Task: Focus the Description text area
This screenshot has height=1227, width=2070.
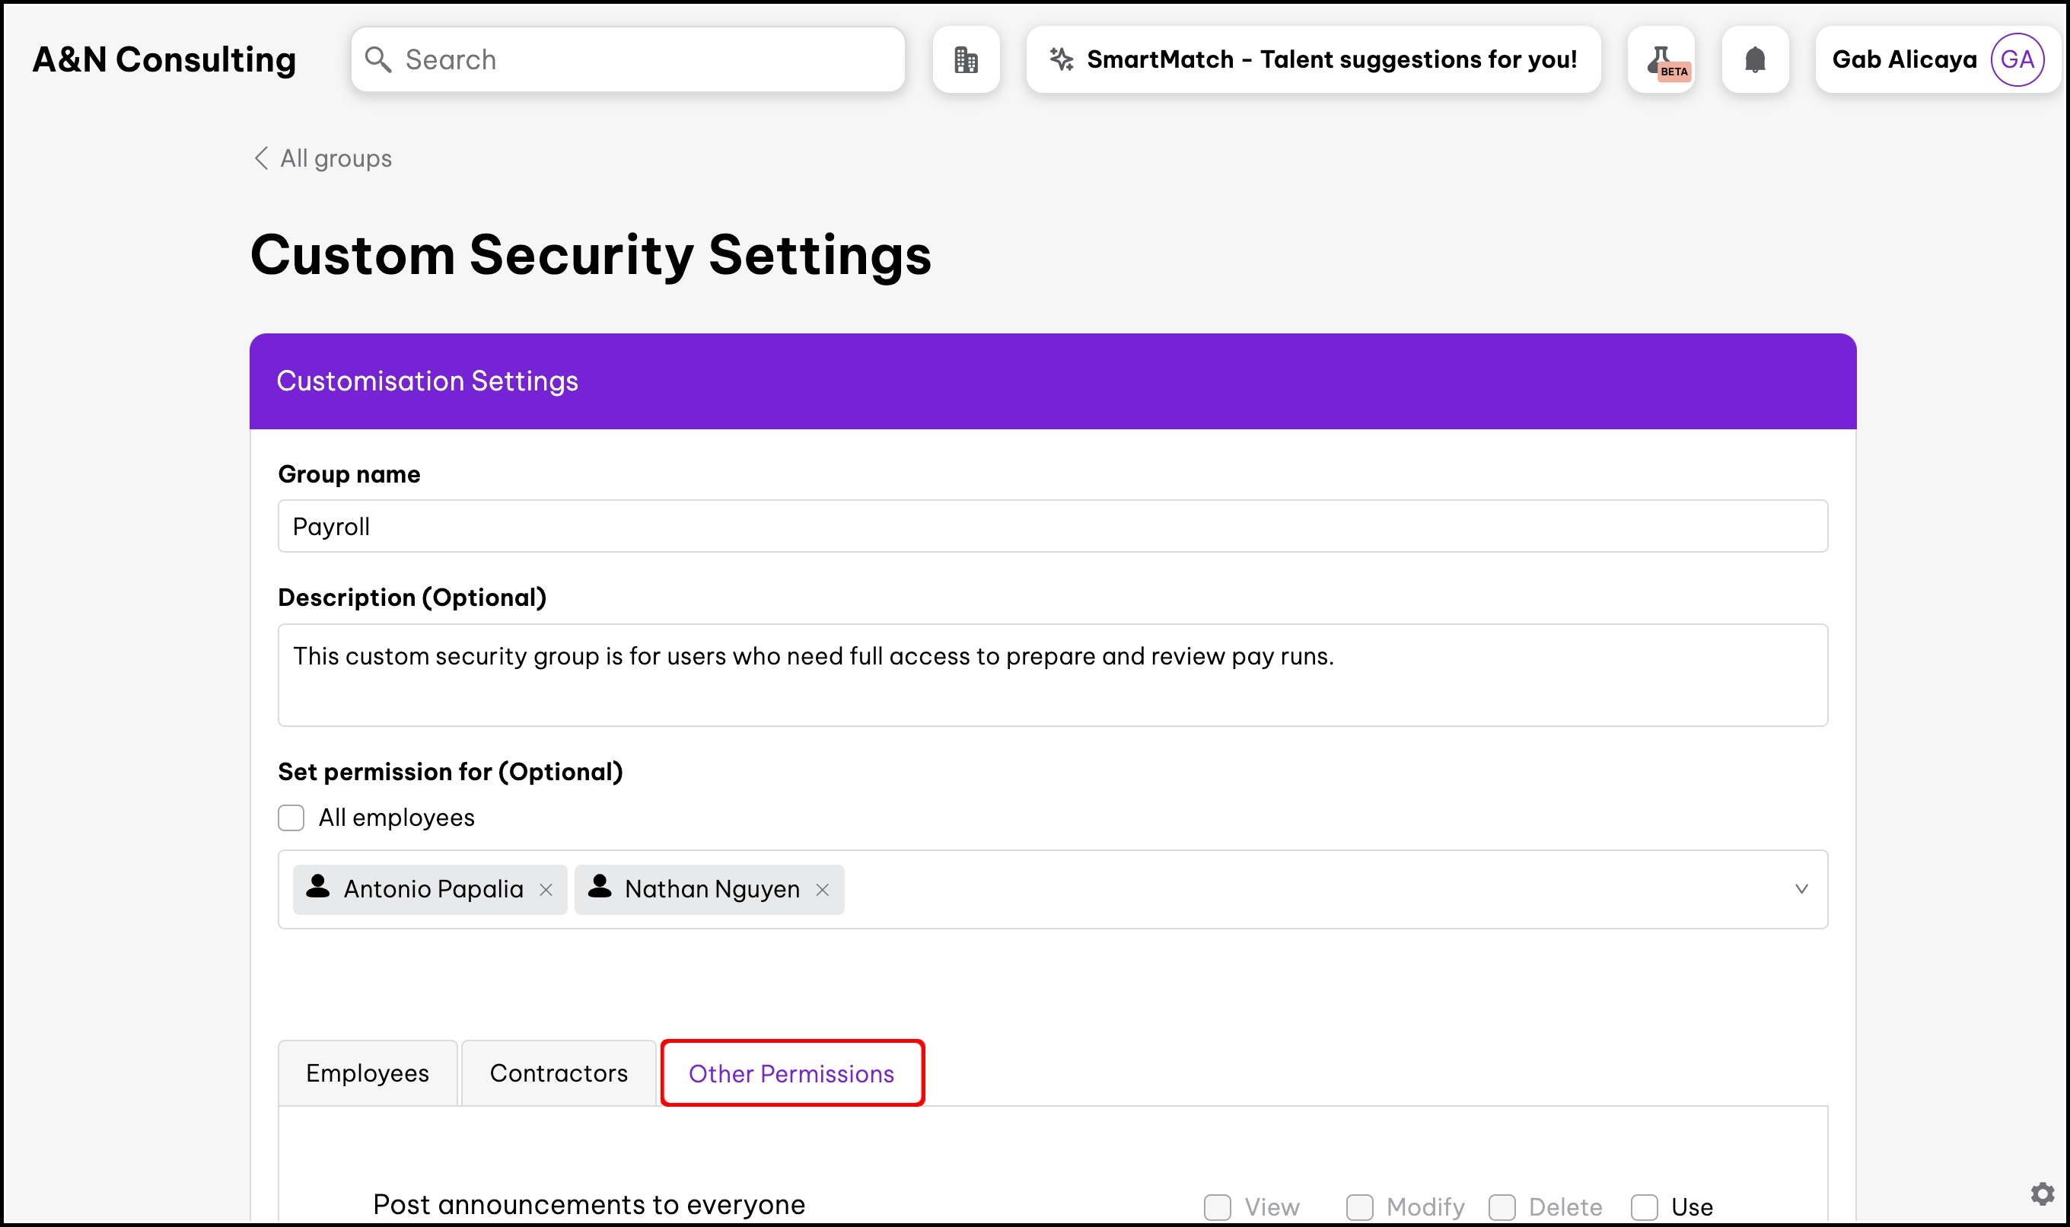Action: coord(1052,674)
